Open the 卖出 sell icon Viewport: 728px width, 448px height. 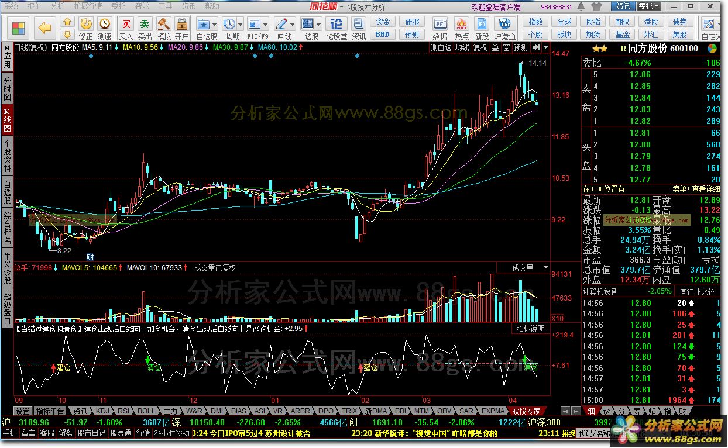(x=145, y=23)
